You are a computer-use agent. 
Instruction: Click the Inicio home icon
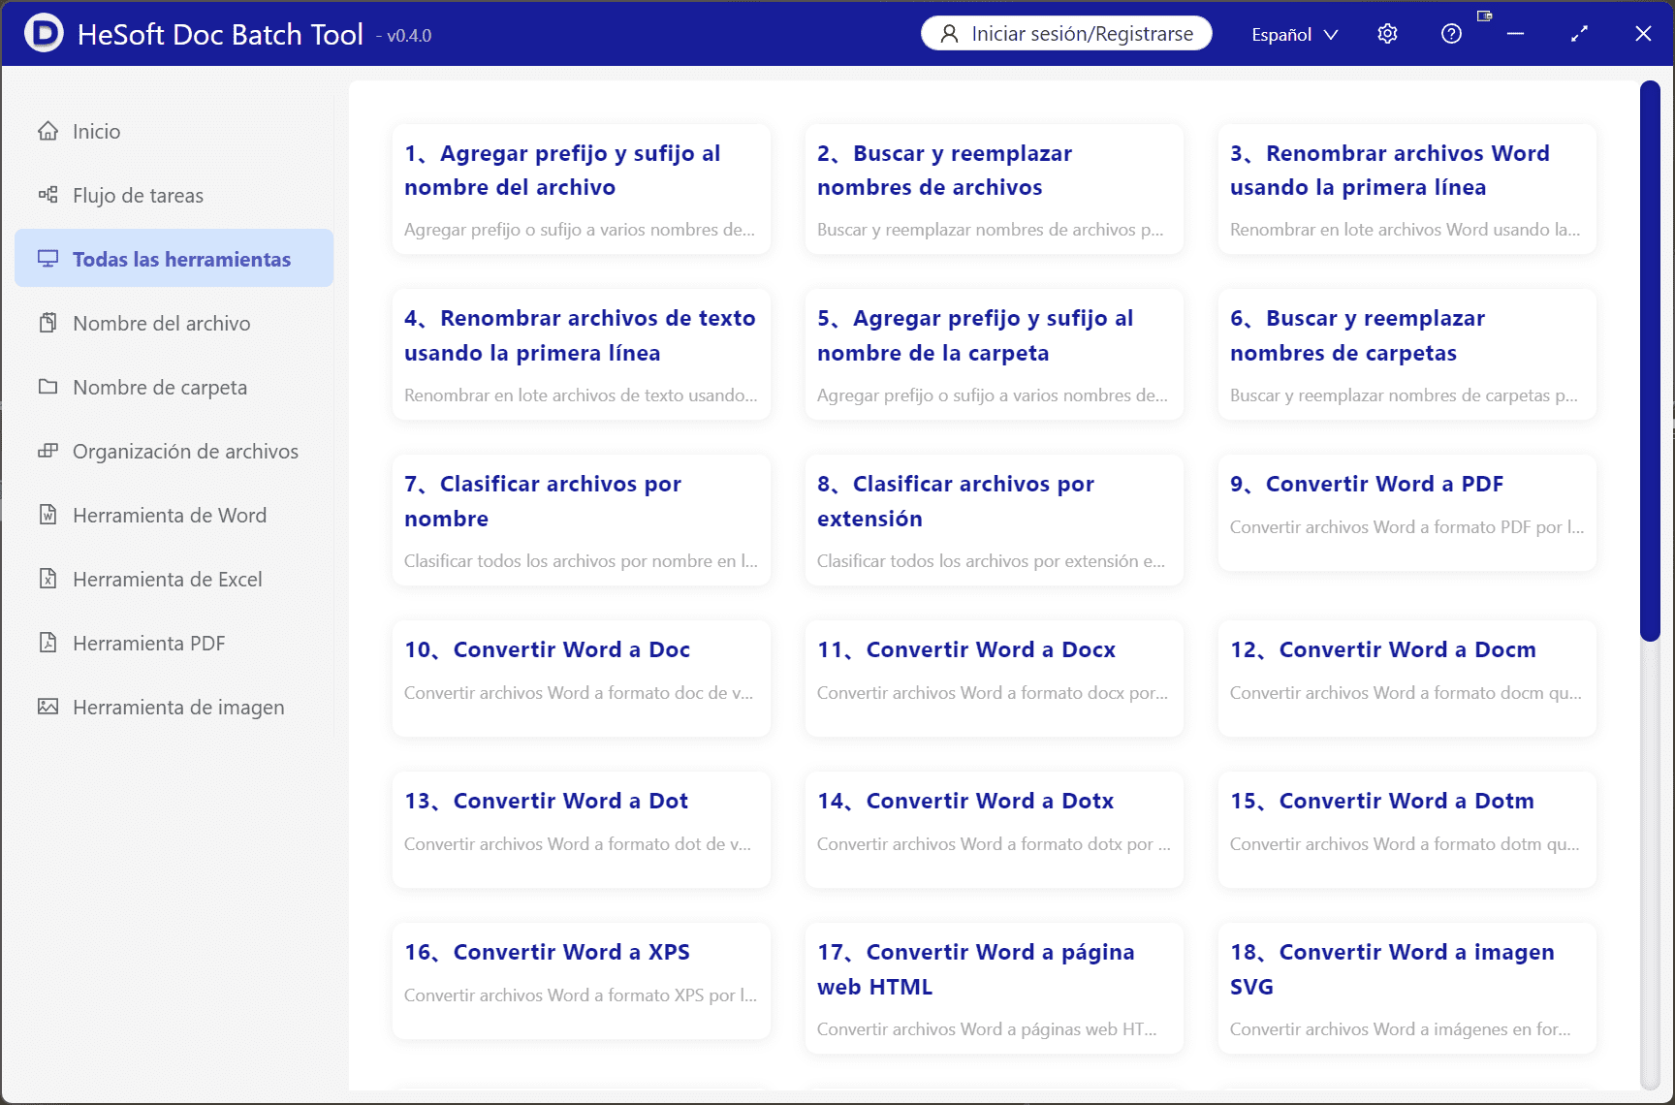pos(47,131)
